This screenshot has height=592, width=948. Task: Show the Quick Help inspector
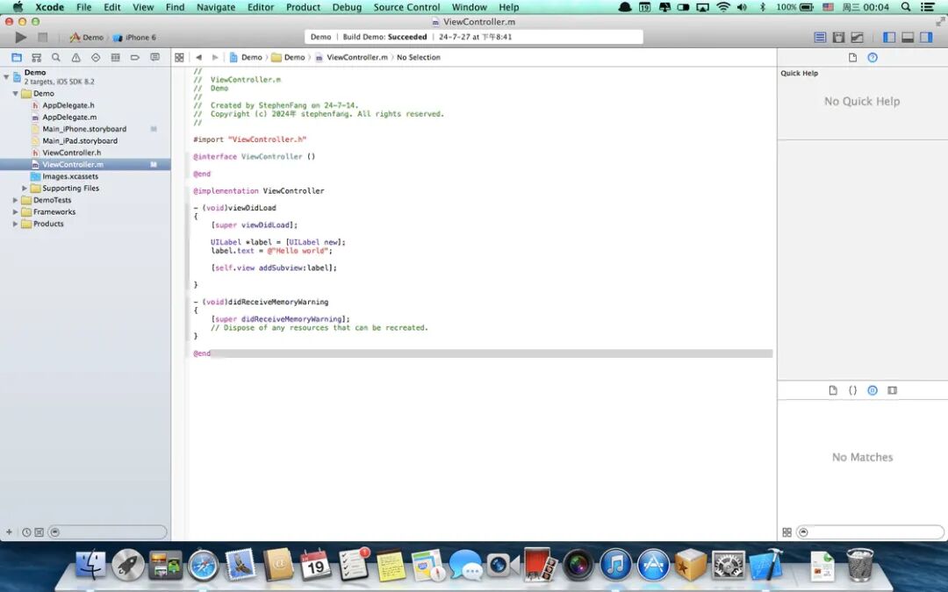873,57
